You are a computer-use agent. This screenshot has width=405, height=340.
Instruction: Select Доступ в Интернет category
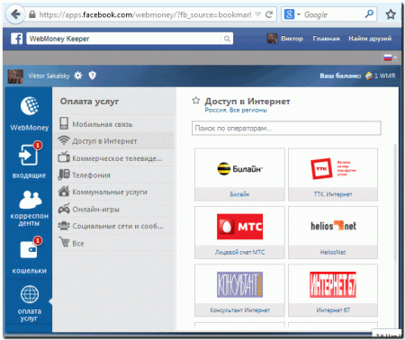113,141
